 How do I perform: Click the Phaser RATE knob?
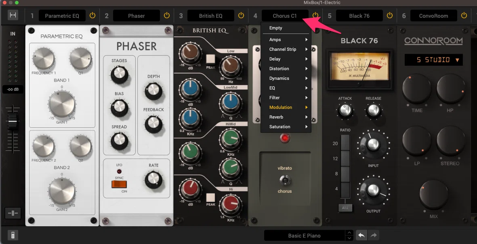point(153,179)
